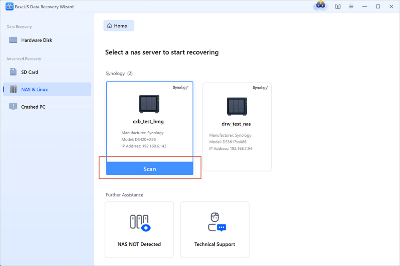400x266 pixels.
Task: Click the NAS NOT Detected eye icon
Action: point(140,223)
